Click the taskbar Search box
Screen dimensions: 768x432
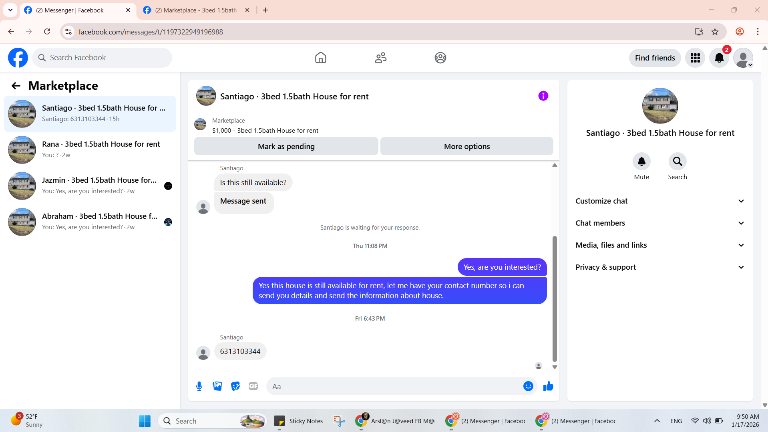coord(212,421)
